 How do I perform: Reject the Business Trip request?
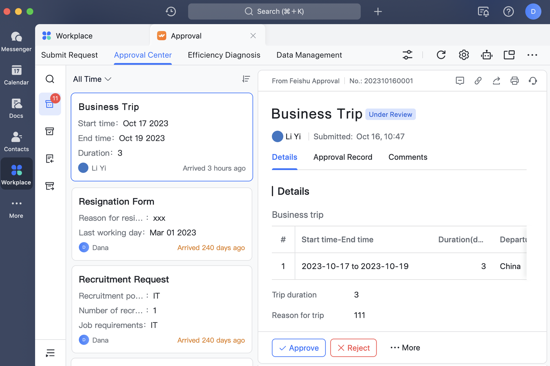[x=353, y=348]
